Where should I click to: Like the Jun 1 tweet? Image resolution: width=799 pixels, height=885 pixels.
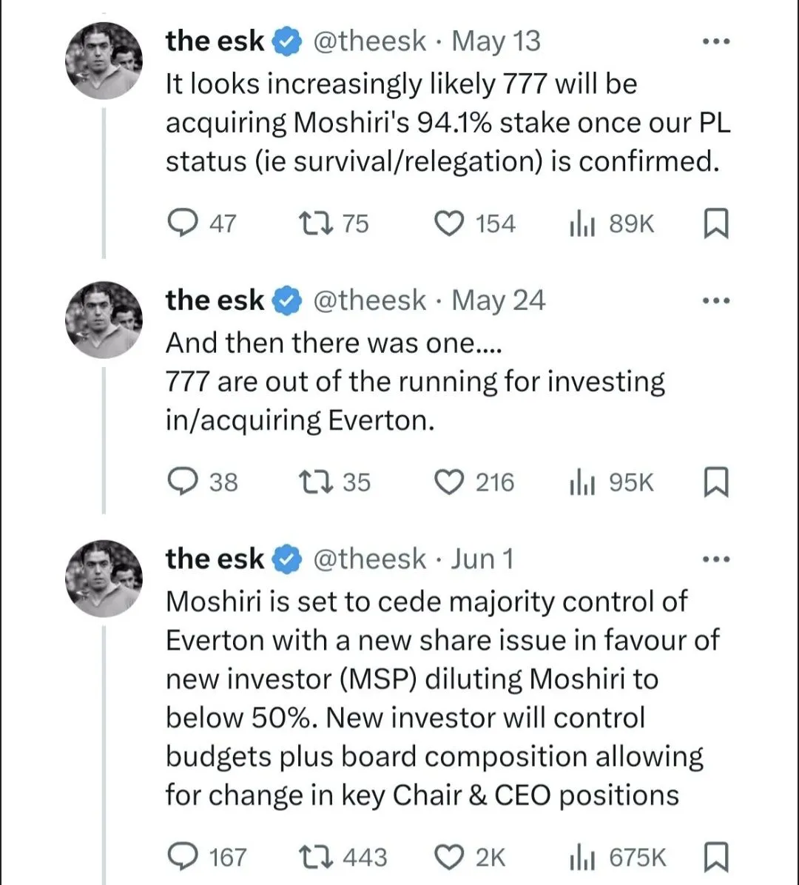pos(448,857)
